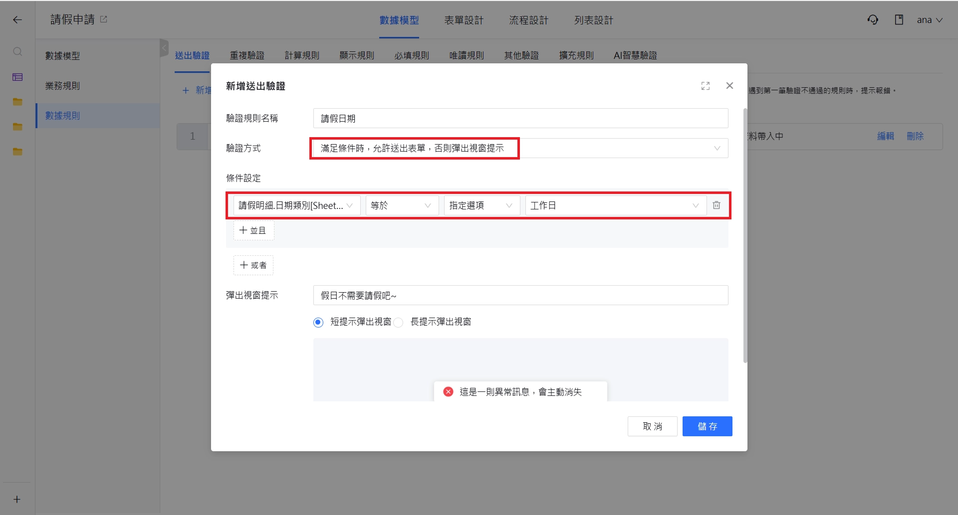This screenshot has width=958, height=515.
Task: Click the plus icon at the sidebar bottom
Action: pyautogui.click(x=17, y=500)
